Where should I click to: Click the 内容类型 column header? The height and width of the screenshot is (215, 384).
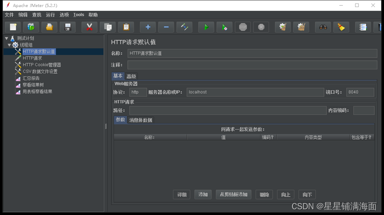313,138
